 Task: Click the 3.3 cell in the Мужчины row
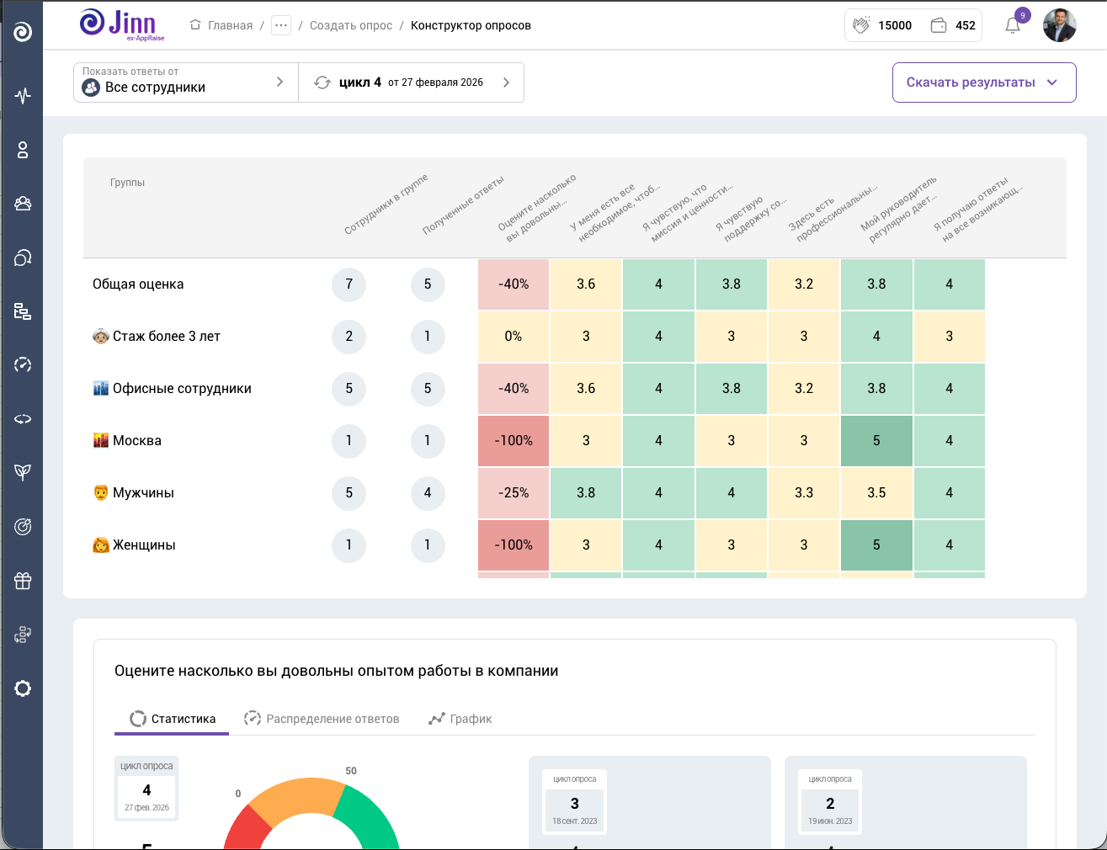point(804,493)
